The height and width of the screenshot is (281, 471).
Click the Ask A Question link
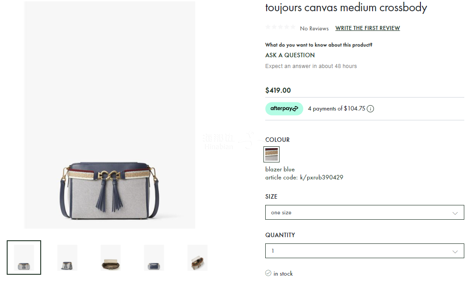click(290, 55)
